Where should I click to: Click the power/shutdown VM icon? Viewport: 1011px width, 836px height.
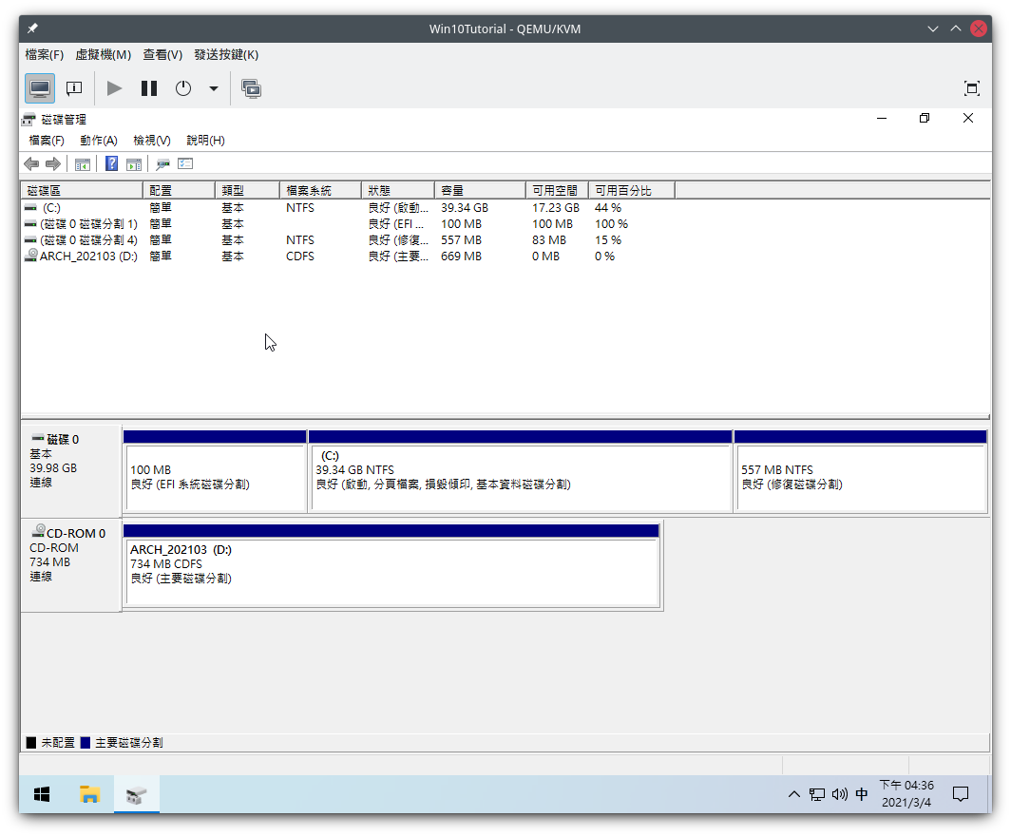tap(183, 88)
